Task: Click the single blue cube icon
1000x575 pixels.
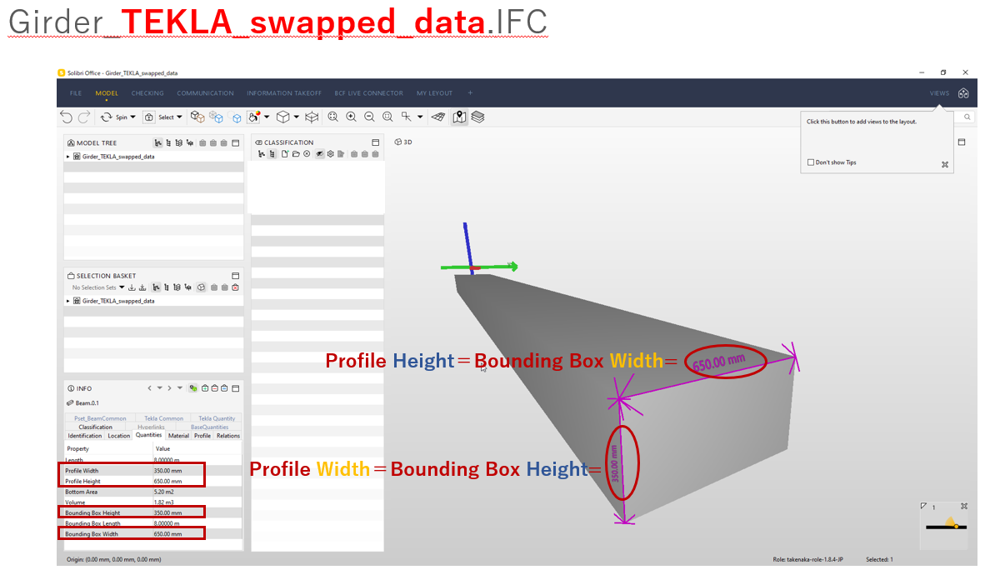Action: click(x=236, y=118)
